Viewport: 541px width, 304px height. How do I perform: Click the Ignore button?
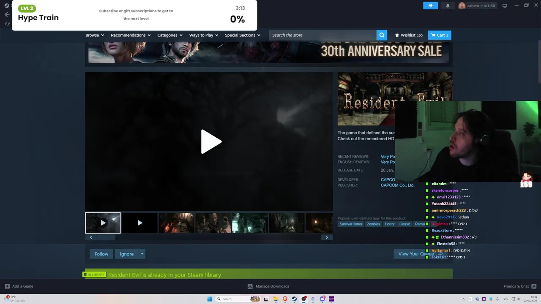point(127,254)
